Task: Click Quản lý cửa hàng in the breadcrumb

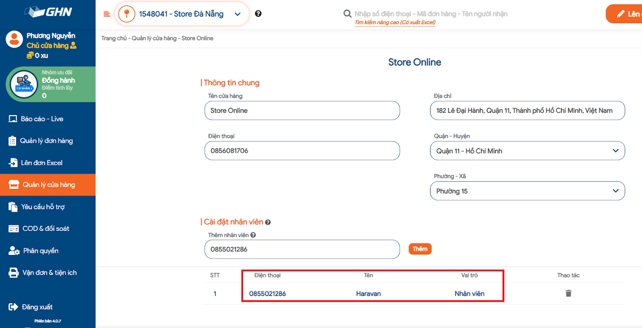Action: tap(154, 38)
